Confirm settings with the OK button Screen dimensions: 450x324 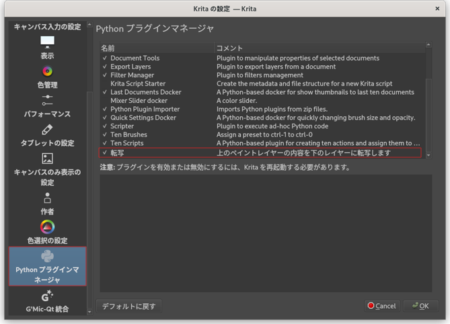(x=420, y=307)
